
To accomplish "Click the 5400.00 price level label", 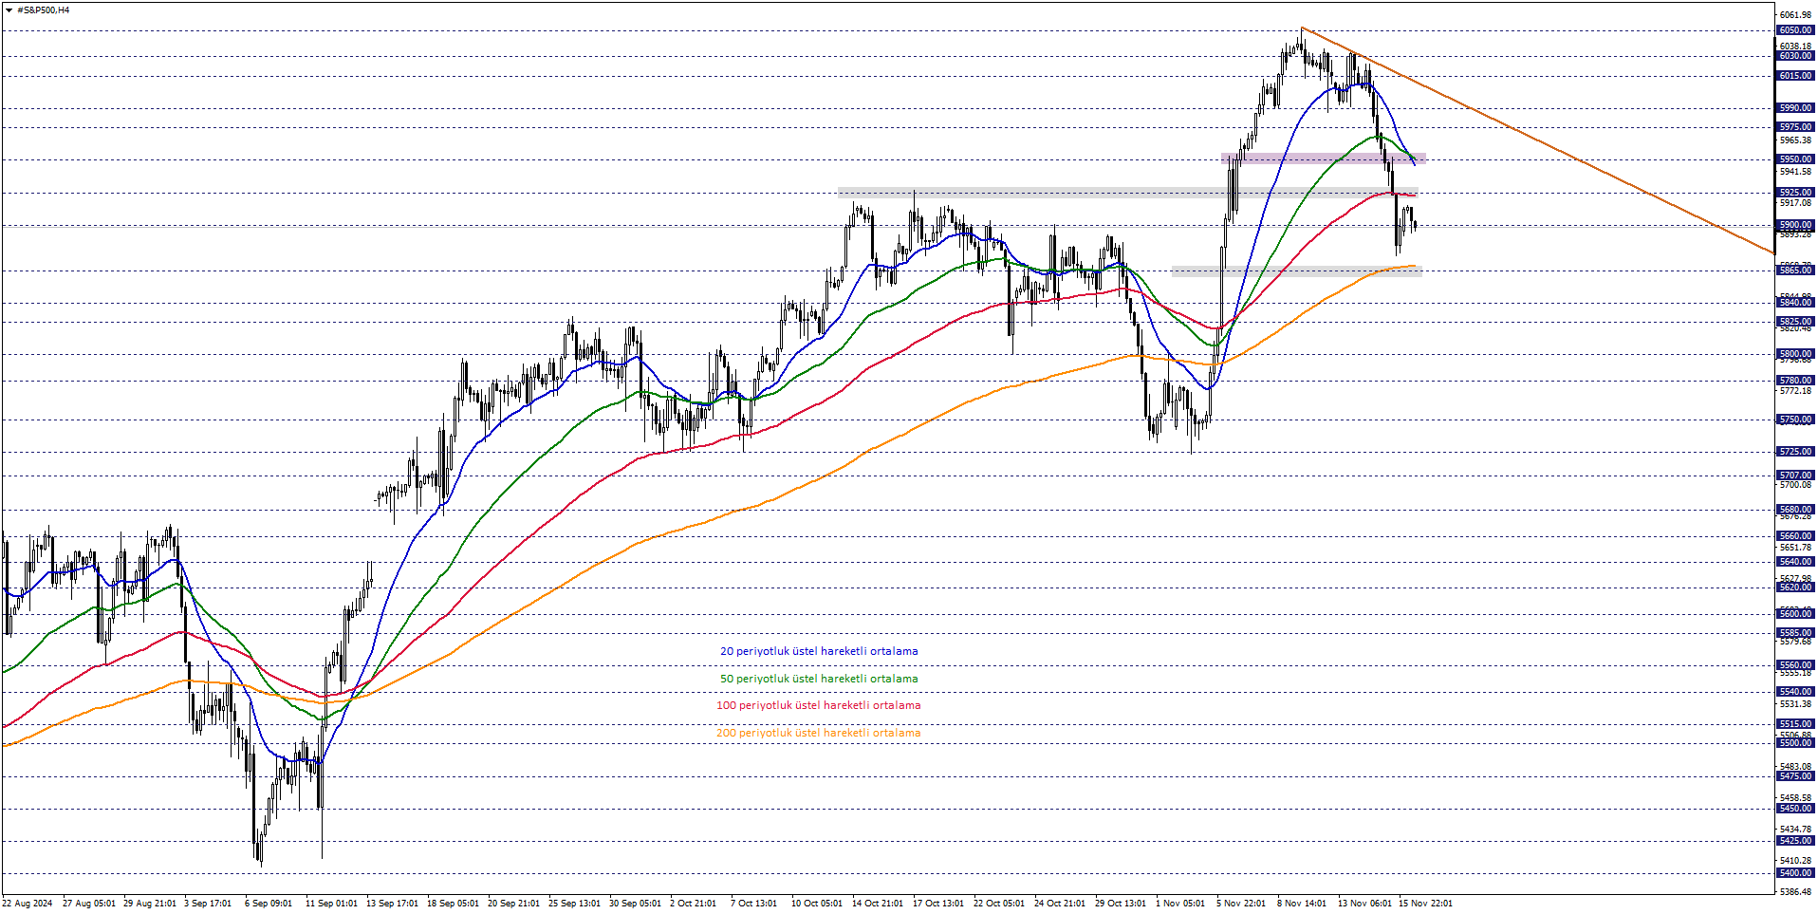I will pyautogui.click(x=1795, y=873).
